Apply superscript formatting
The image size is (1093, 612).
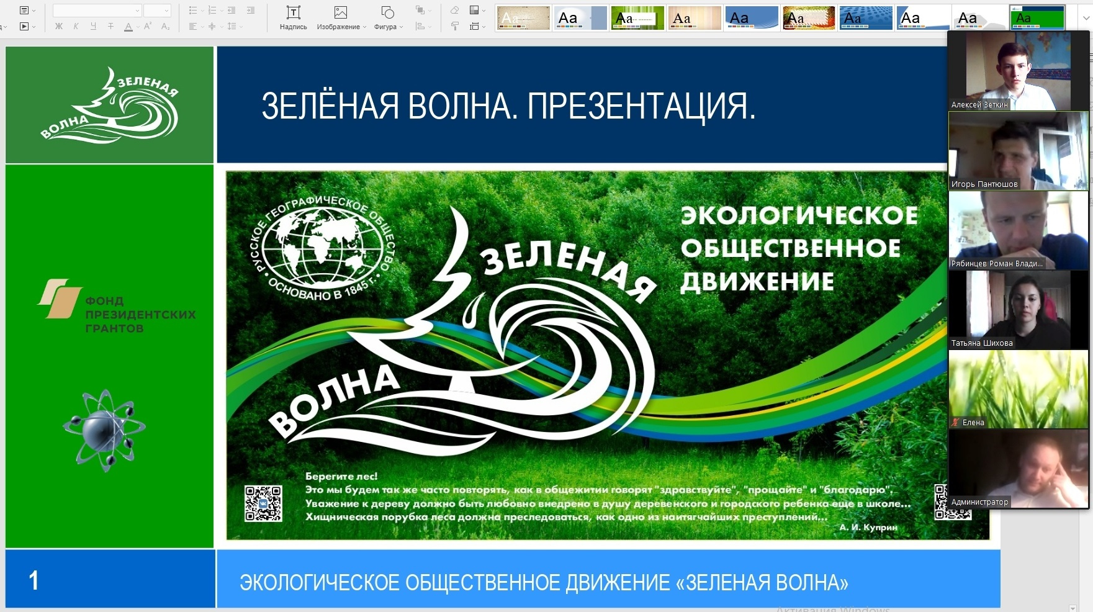(x=148, y=26)
